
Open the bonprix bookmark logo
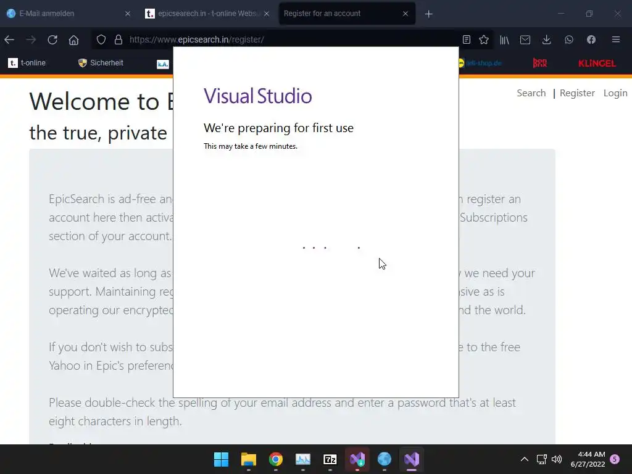tap(539, 63)
